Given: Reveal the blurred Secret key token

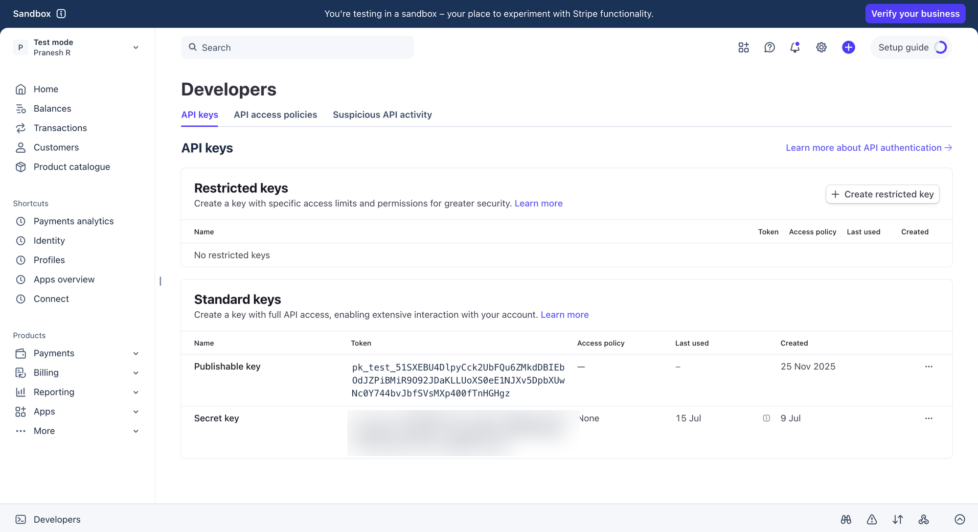Looking at the screenshot, I should (463, 433).
